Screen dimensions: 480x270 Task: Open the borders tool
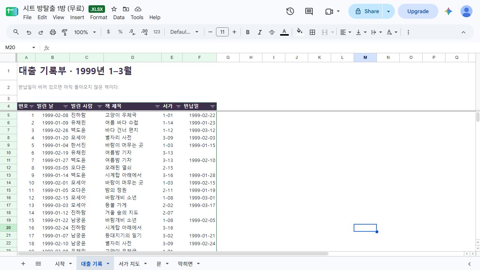click(312, 32)
